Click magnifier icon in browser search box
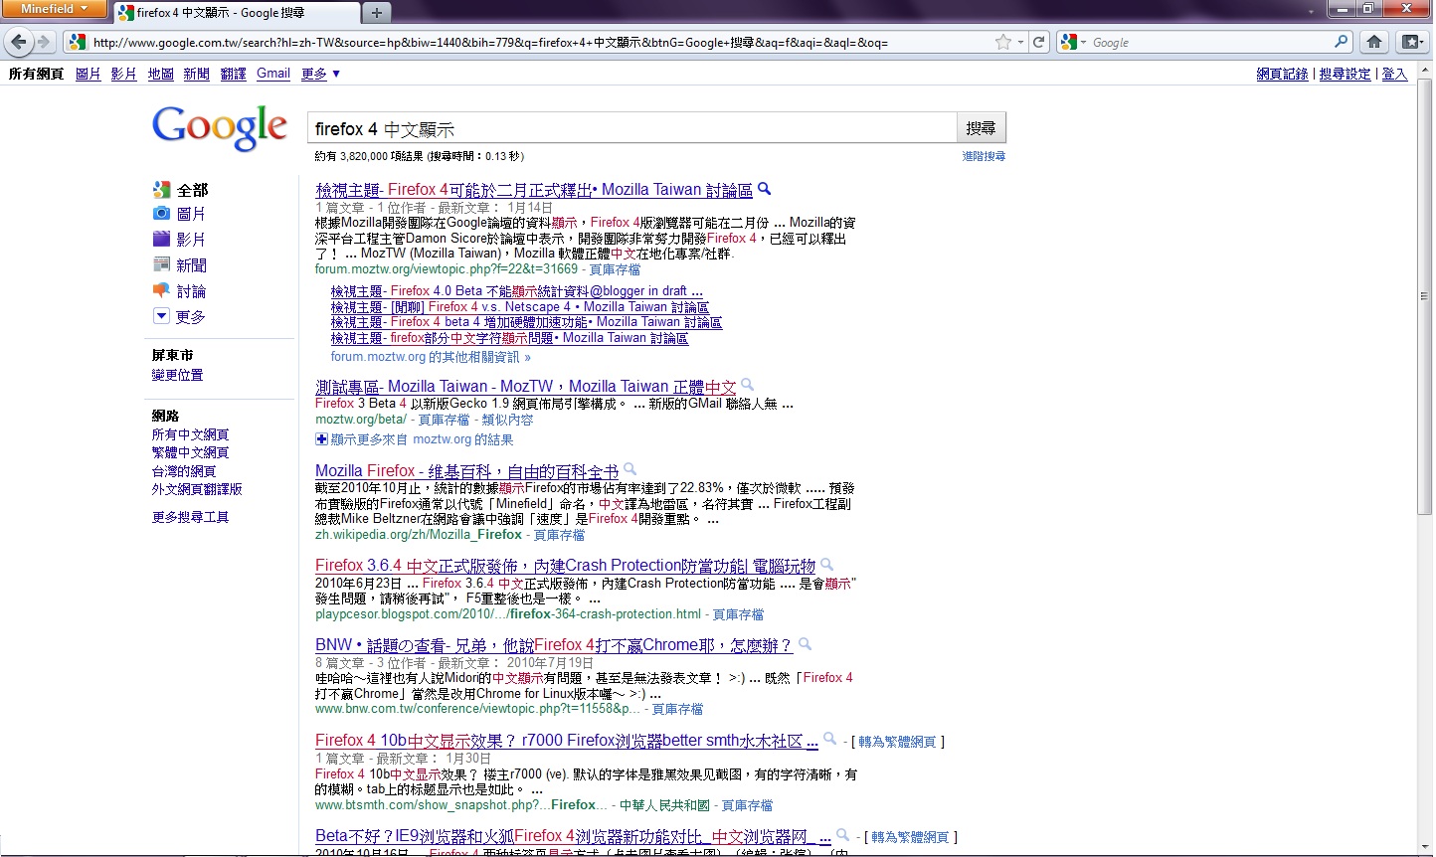 (1342, 42)
